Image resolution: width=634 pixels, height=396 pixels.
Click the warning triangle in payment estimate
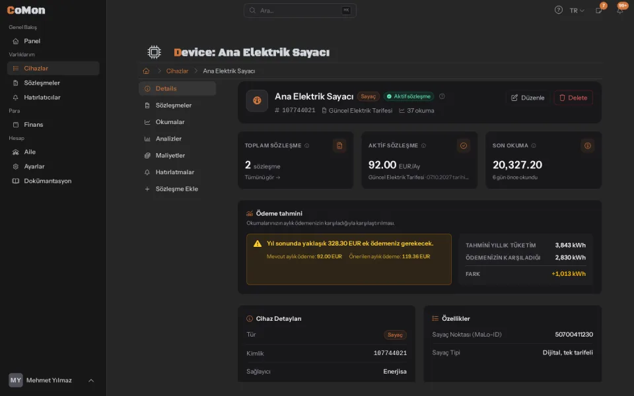[258, 244]
